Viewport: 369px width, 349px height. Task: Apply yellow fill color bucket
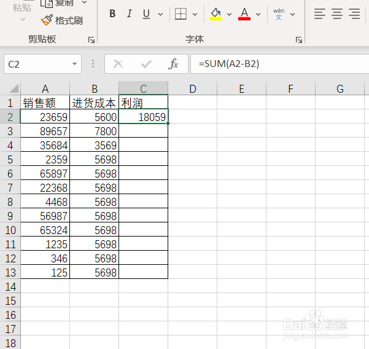(x=216, y=14)
